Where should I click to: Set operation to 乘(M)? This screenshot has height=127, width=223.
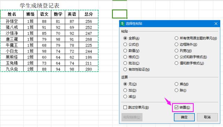point(182,84)
